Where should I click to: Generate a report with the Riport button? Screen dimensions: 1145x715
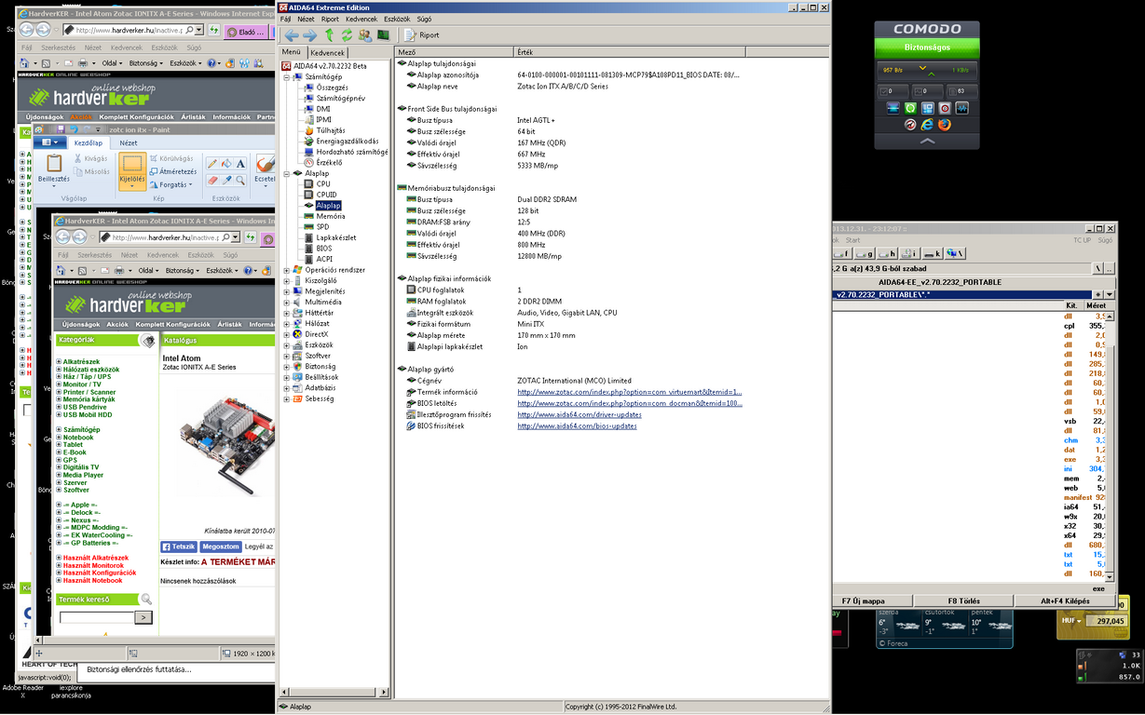422,35
